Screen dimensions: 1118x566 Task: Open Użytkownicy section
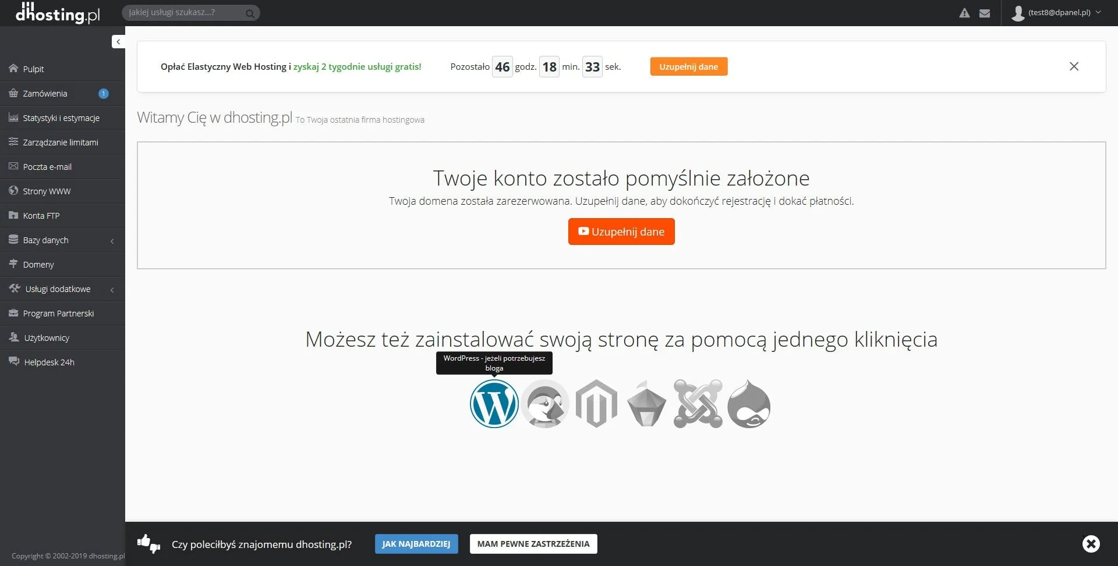[62, 337]
